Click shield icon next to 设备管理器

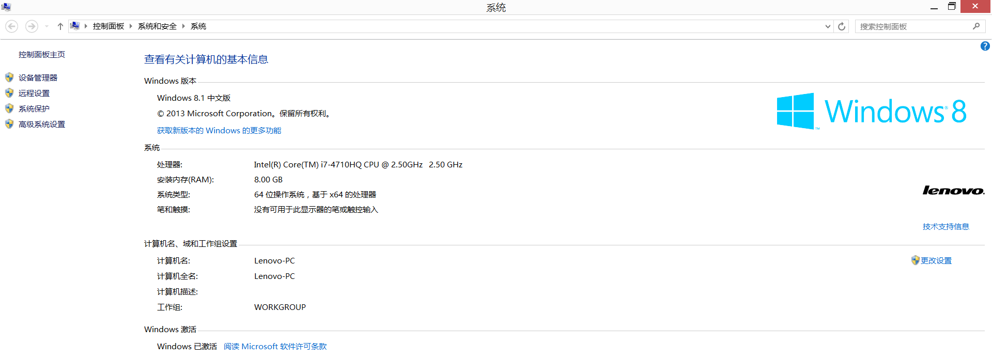(9, 77)
